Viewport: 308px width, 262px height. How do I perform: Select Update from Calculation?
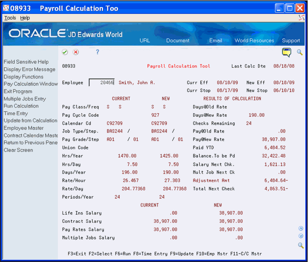[31, 121]
